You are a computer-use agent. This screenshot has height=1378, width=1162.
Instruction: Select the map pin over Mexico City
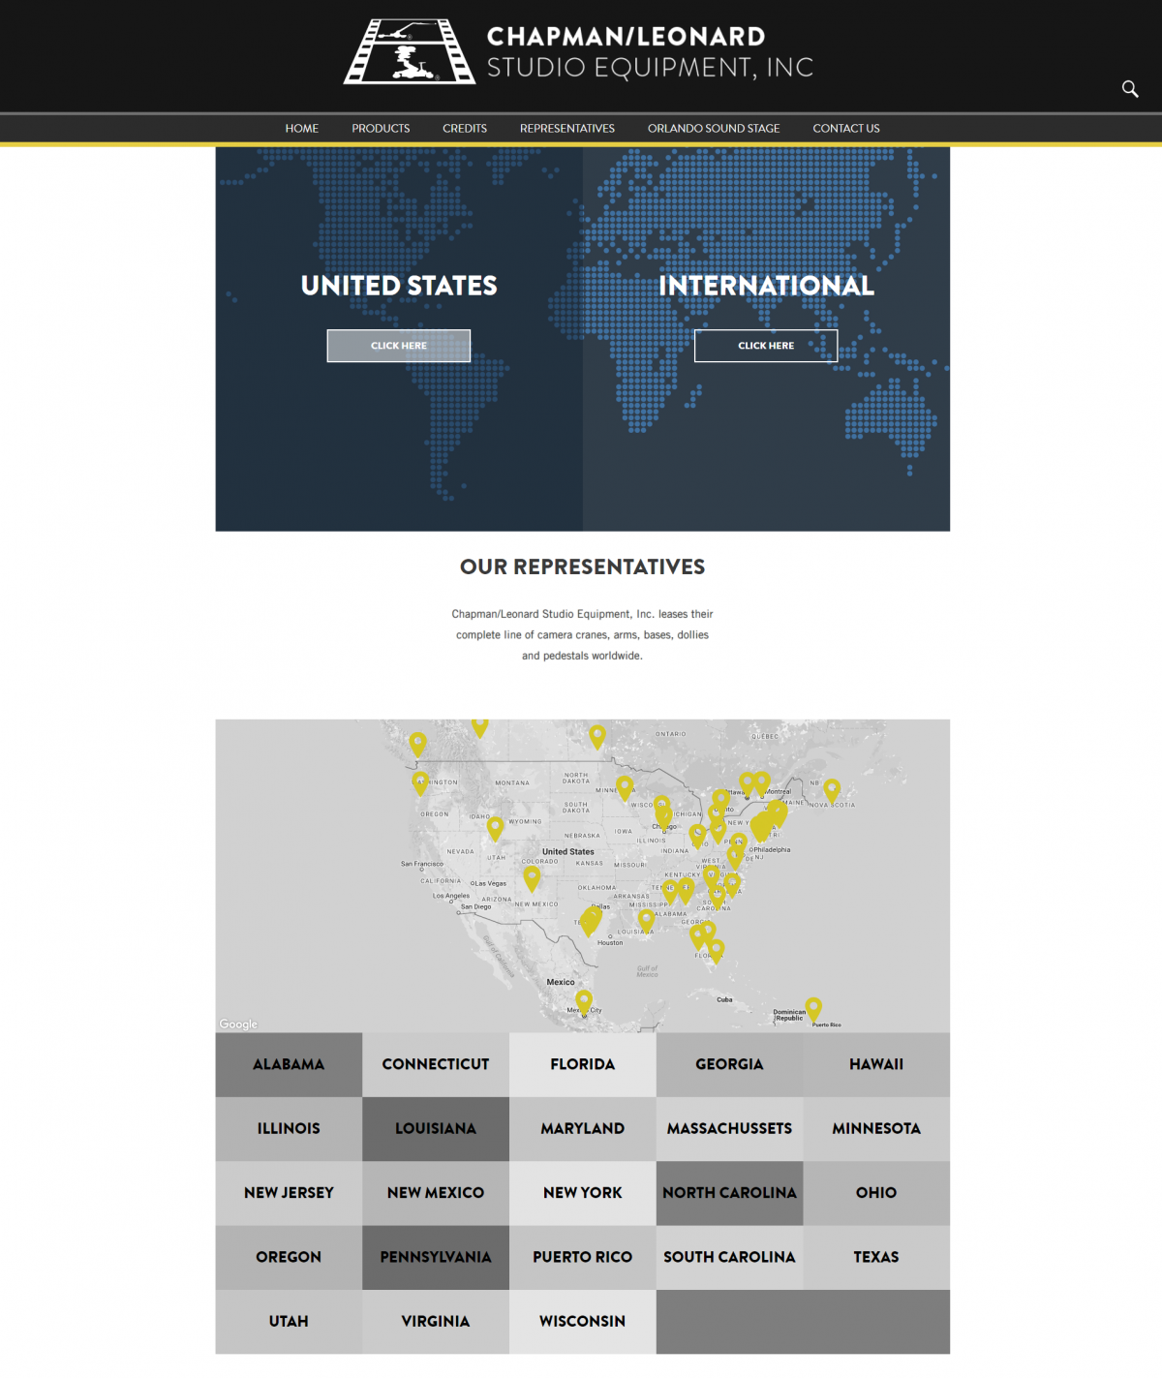point(584,1000)
